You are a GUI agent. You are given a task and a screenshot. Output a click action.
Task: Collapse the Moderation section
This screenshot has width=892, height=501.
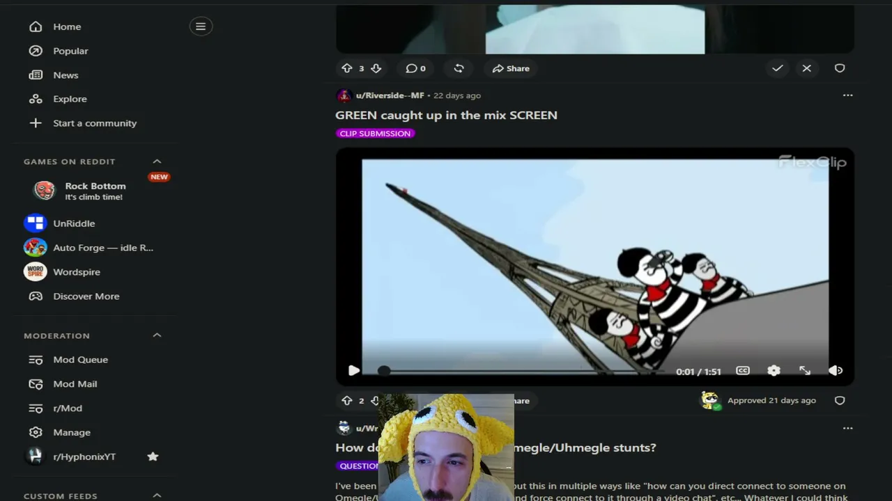157,335
